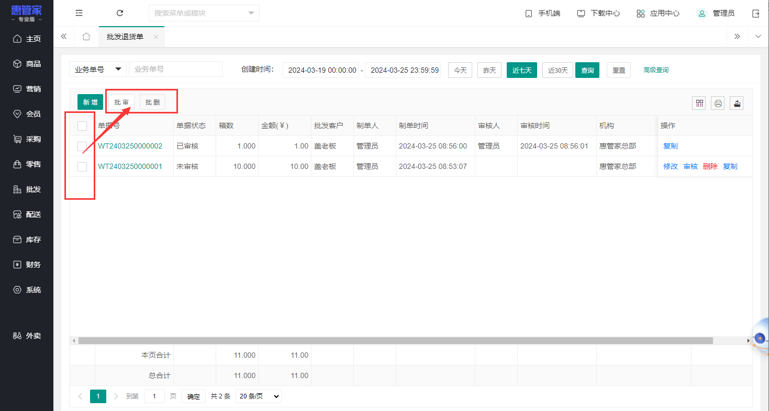Click the 查询 search button
The width and height of the screenshot is (769, 411).
click(587, 70)
